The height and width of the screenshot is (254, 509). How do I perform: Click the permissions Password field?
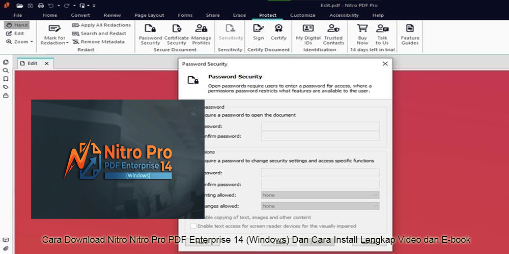[320, 173]
